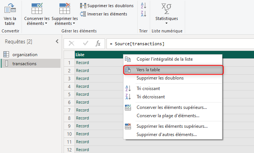
Task: Choose Supprimer les éléments supérieurs…
Action: pos(172,126)
